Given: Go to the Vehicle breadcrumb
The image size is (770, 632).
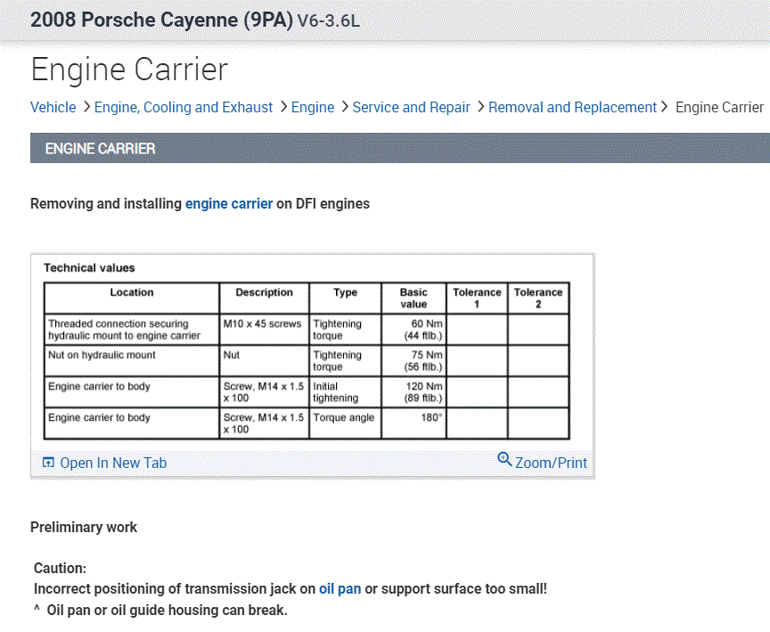Looking at the screenshot, I should 53,107.
